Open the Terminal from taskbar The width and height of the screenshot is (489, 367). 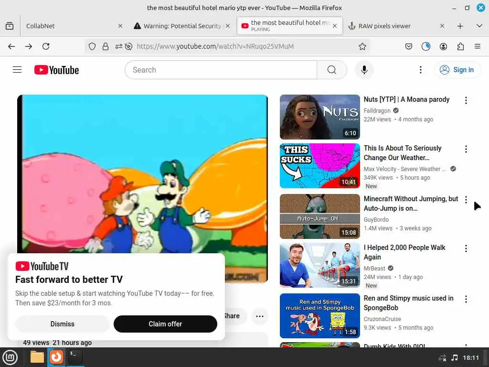75,356
